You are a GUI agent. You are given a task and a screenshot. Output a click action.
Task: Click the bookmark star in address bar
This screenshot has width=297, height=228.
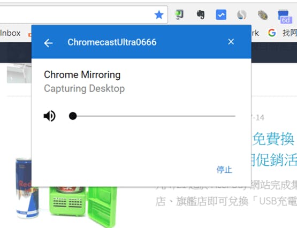(x=159, y=15)
